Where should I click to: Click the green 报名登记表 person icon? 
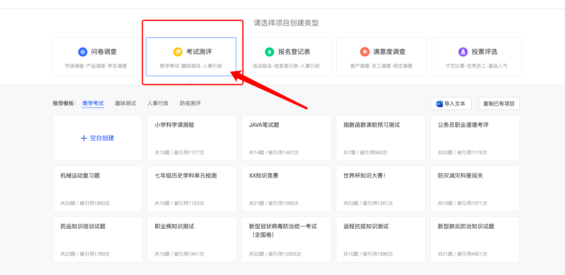pos(269,52)
